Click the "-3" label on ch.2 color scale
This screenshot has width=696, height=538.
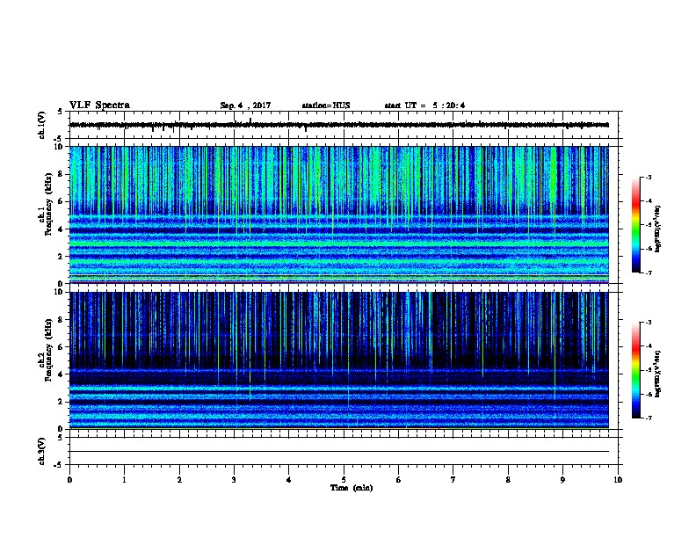tap(648, 323)
